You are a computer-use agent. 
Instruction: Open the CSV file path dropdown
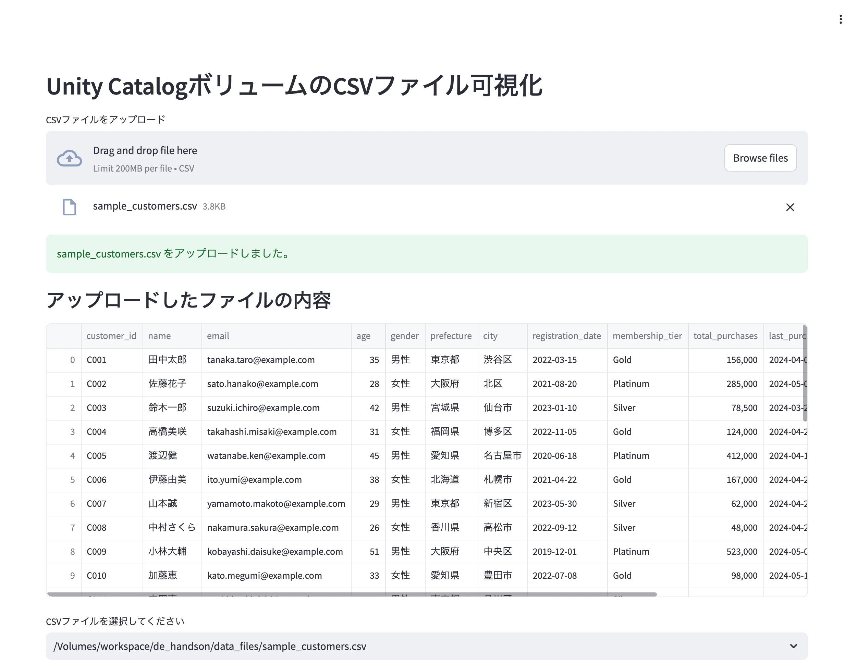[x=427, y=646]
